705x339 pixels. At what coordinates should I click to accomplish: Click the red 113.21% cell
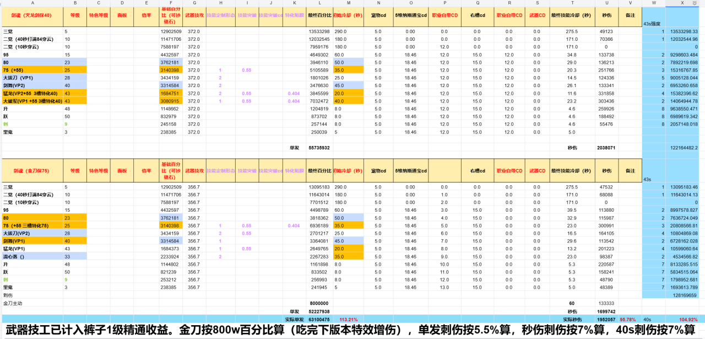point(349,319)
